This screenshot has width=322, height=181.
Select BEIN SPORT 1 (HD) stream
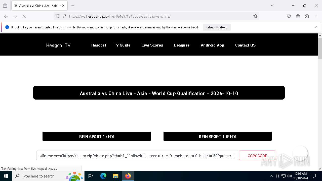pos(97,136)
